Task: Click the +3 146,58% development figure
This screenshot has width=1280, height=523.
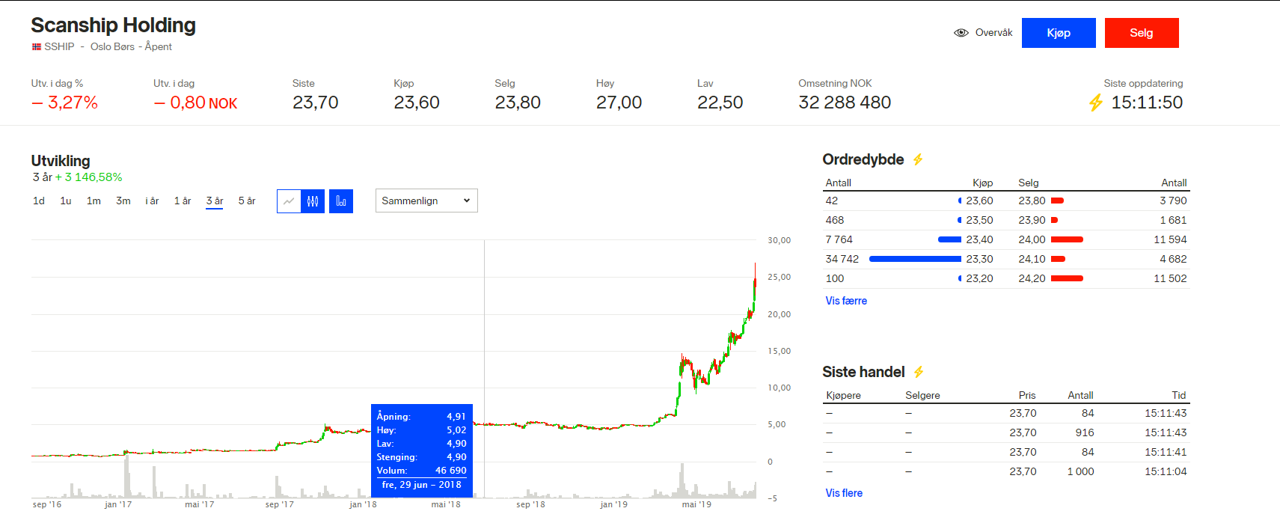Action: tap(88, 177)
